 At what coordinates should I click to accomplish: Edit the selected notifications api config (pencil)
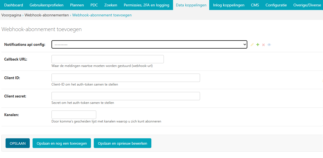coord(252,45)
